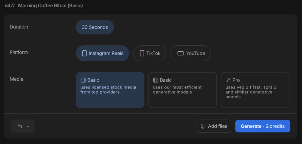The height and width of the screenshot is (144, 302).
Task: Click film icon on generative Basic card
Action: [x=156, y=80]
